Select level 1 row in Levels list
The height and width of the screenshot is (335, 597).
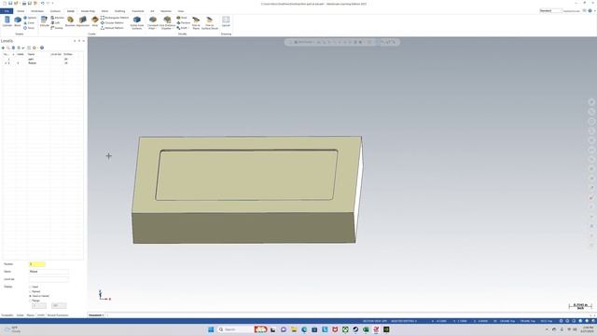pyautogui.click(x=42, y=60)
